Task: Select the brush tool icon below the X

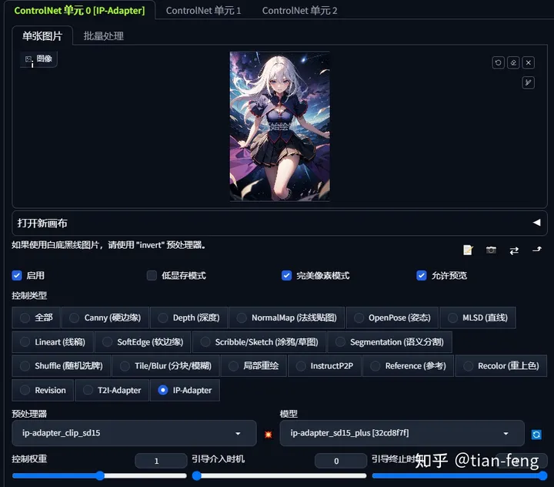Action: tap(528, 82)
